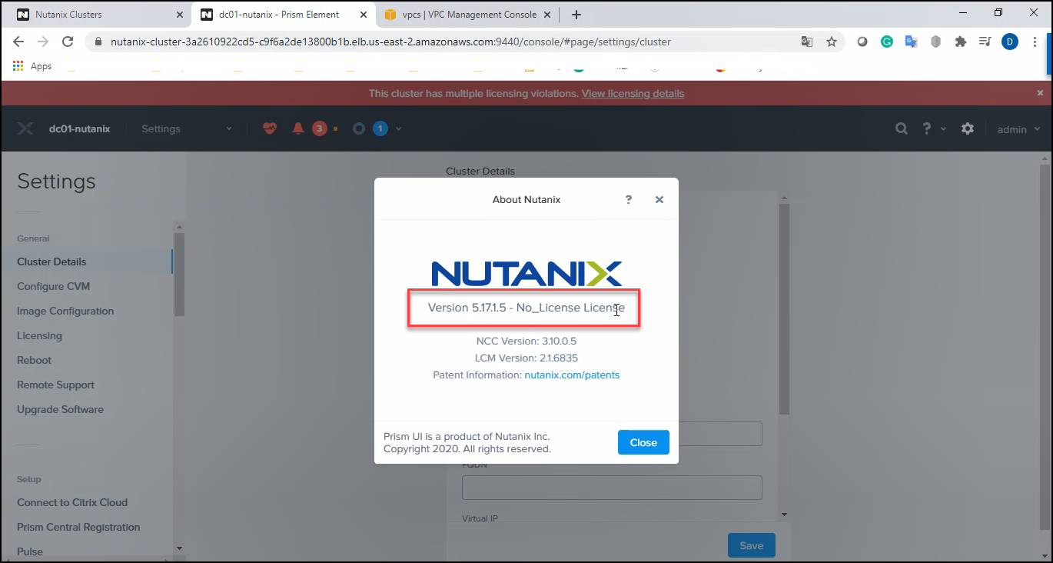Click the tasks circle icon
Viewport: 1053px width, 563px height.
(358, 129)
